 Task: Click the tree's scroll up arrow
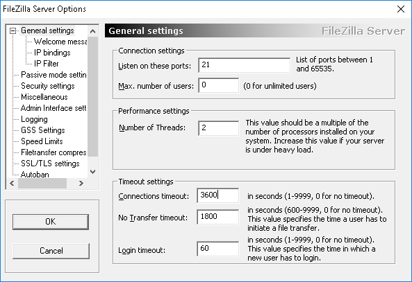[92, 31]
